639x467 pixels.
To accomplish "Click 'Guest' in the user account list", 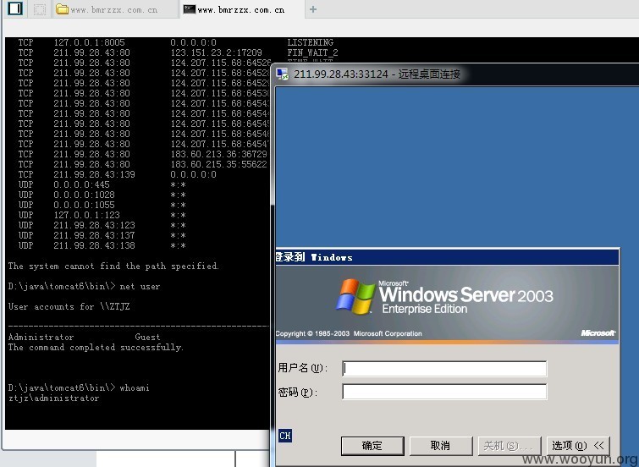I will pyautogui.click(x=147, y=337).
